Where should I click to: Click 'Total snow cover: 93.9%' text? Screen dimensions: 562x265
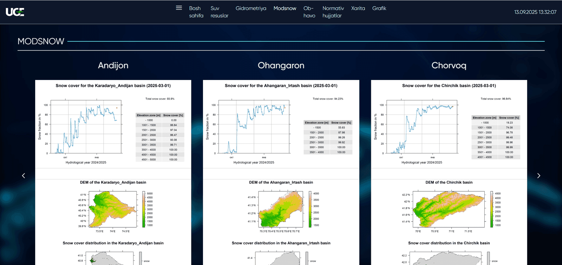click(x=160, y=99)
